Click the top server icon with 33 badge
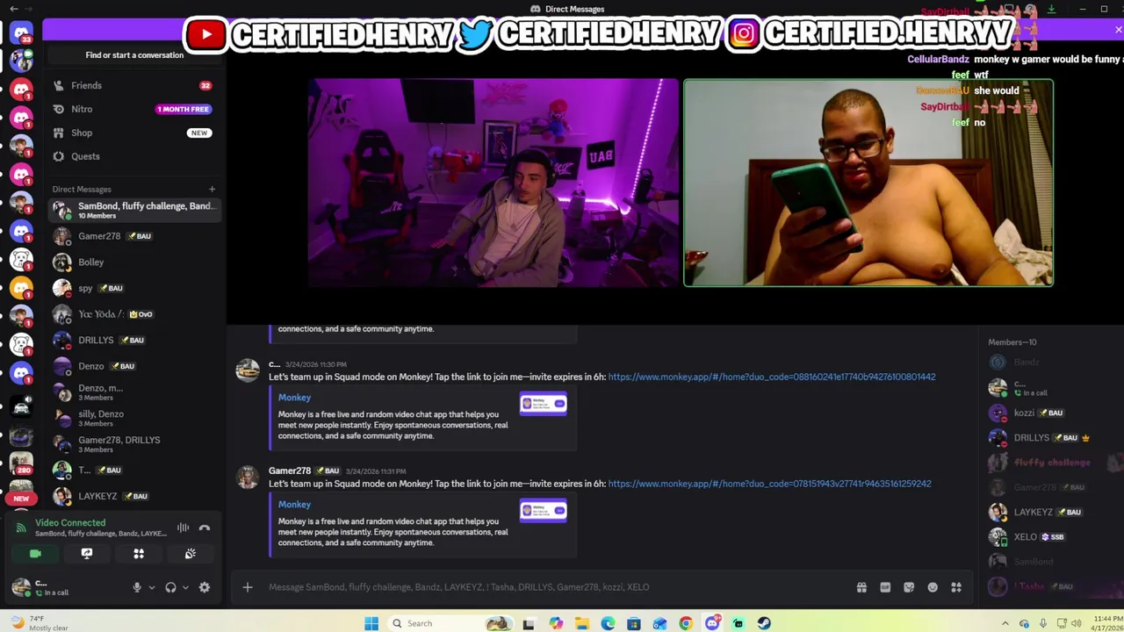This screenshot has width=1124, height=632. pyautogui.click(x=21, y=33)
